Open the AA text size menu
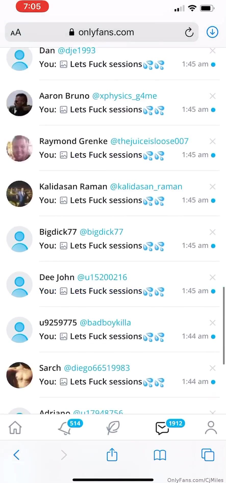The image size is (226, 483). (x=16, y=32)
